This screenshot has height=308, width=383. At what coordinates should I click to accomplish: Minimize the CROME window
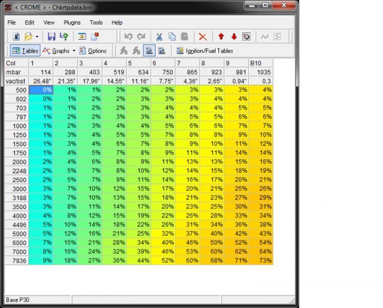(253, 5)
